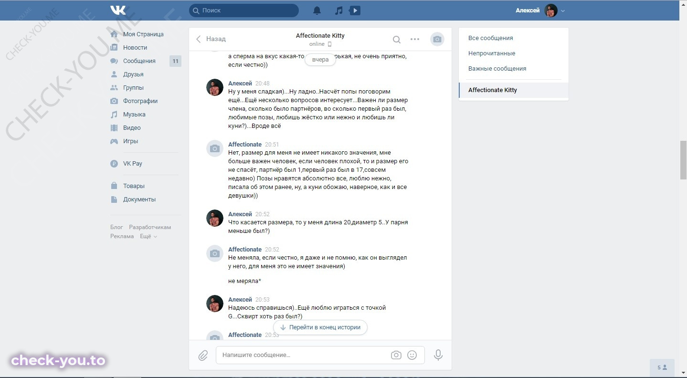This screenshot has width=687, height=378.
Task: Click the Реклама footer link
Action: click(x=122, y=236)
